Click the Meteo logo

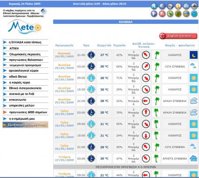point(25,27)
